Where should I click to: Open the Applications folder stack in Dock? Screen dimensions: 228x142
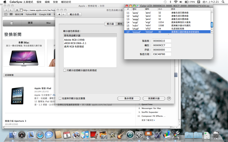pos(189,135)
